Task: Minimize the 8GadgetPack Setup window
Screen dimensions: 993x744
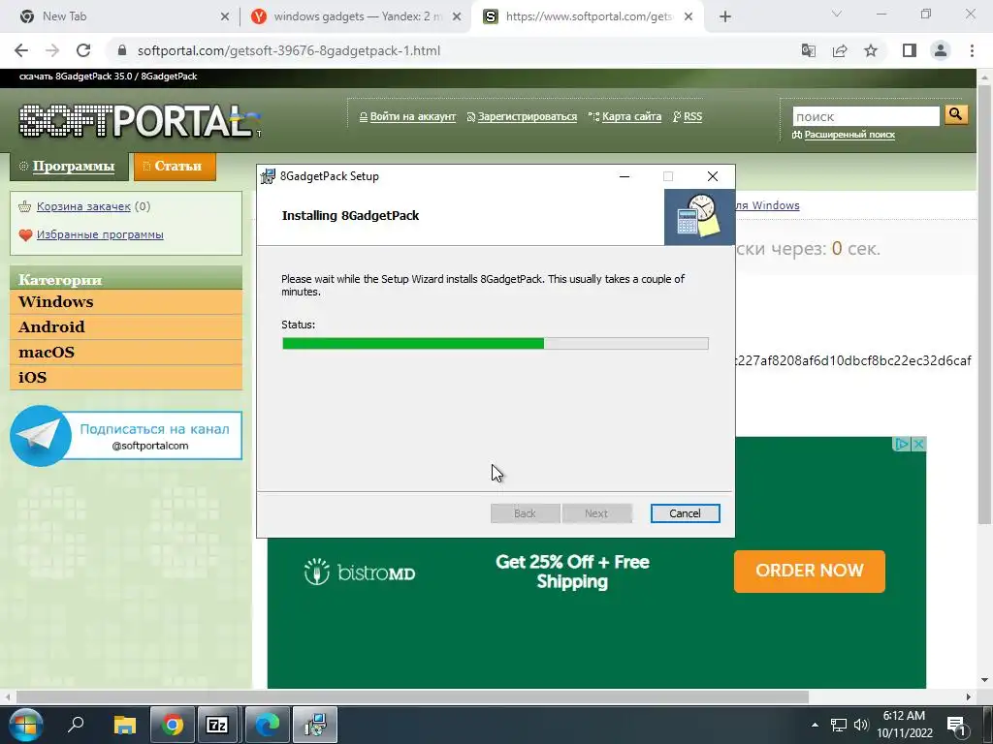Action: pos(625,176)
